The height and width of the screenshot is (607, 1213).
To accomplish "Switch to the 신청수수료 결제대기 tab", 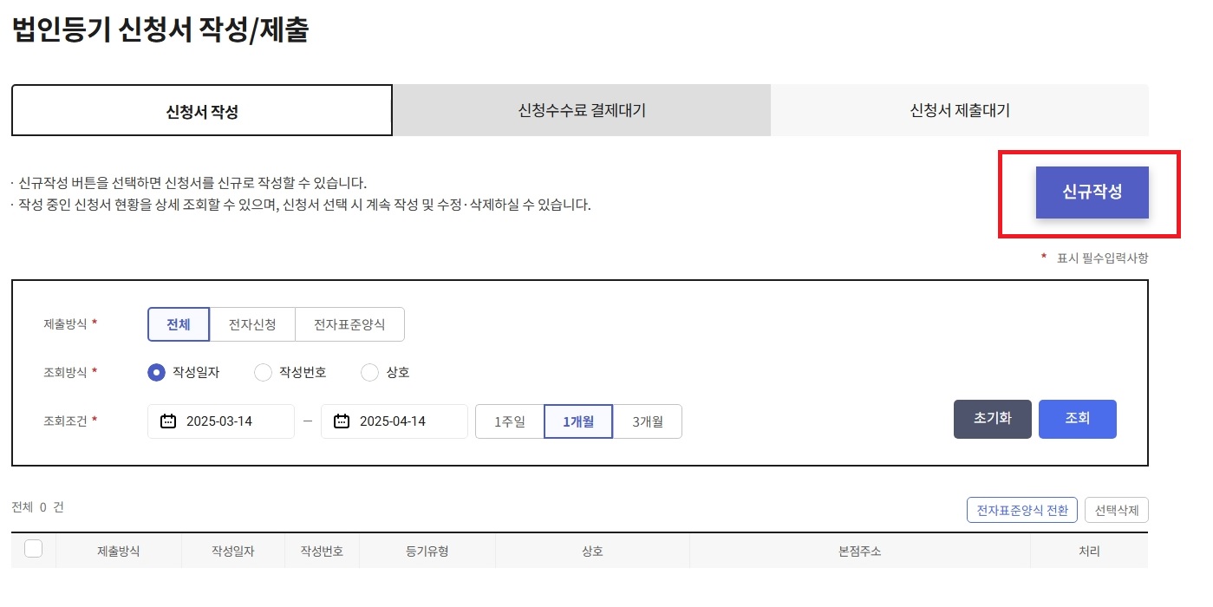I will point(582,109).
